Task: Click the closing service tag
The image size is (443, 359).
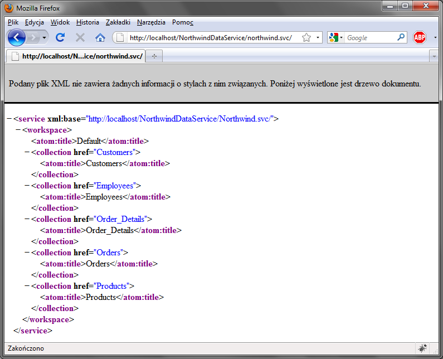Action: 33,331
